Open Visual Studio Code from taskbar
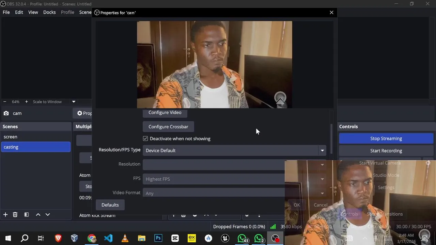The image size is (436, 245). (108, 238)
